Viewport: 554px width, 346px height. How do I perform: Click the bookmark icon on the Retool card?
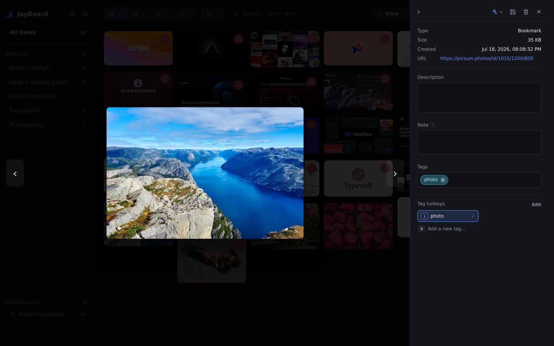click(x=385, y=79)
